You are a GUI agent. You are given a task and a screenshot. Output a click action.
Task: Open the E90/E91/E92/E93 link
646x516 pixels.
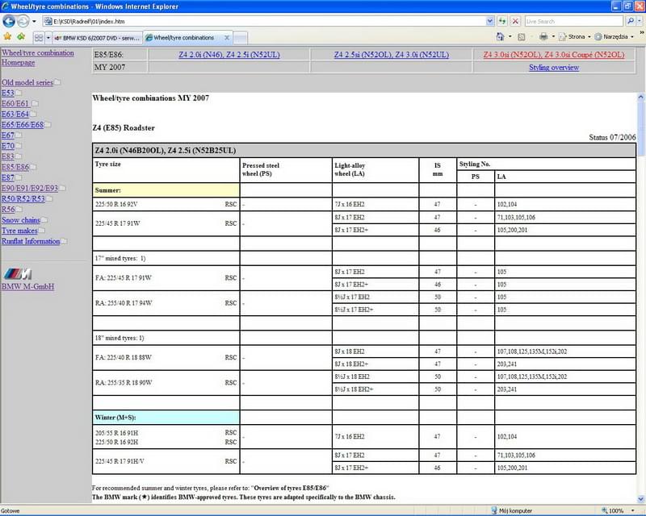click(30, 188)
